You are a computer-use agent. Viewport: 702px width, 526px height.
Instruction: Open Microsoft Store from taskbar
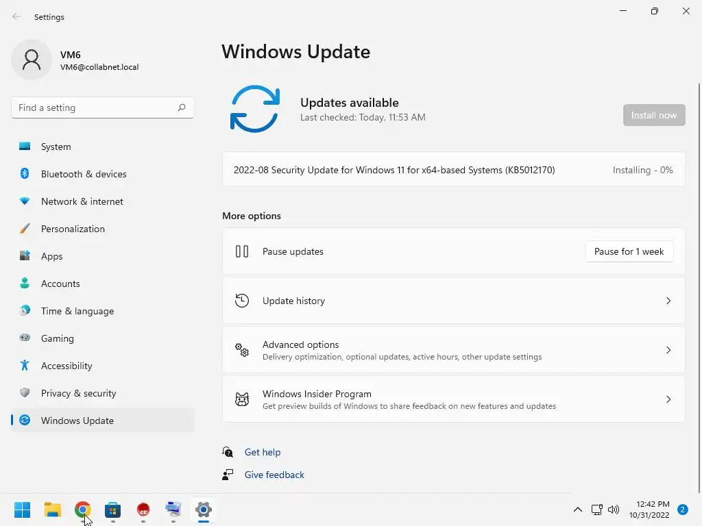click(113, 510)
